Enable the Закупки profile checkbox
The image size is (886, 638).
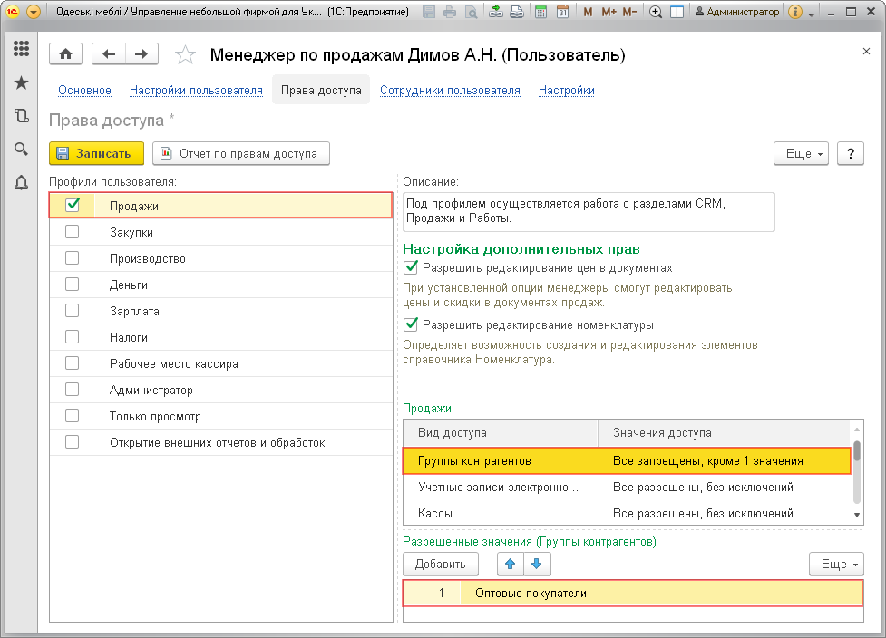[73, 232]
